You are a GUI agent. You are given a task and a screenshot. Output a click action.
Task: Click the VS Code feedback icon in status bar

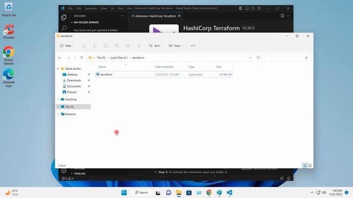pos(282,178)
